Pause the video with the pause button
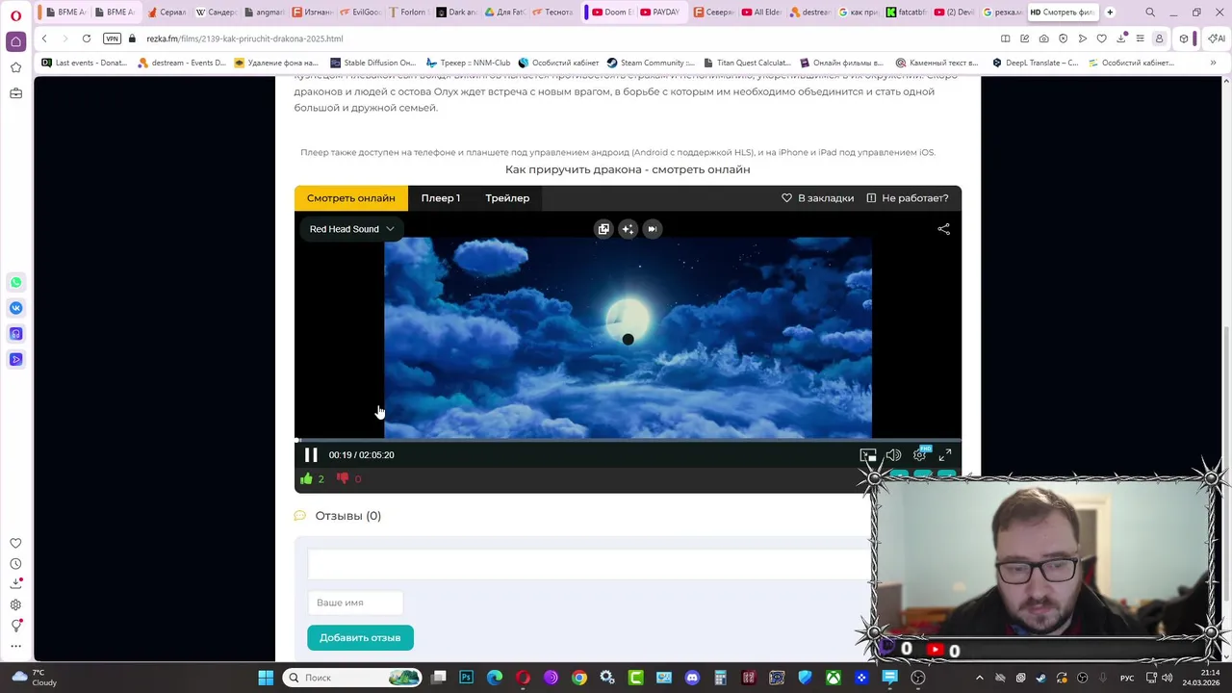The image size is (1232, 693). pos(311,455)
